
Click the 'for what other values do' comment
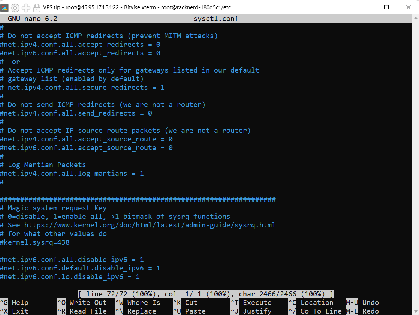click(54, 234)
